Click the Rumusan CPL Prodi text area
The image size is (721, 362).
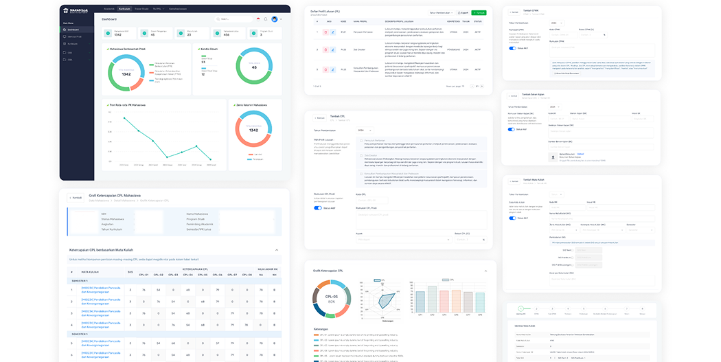click(x=421, y=219)
